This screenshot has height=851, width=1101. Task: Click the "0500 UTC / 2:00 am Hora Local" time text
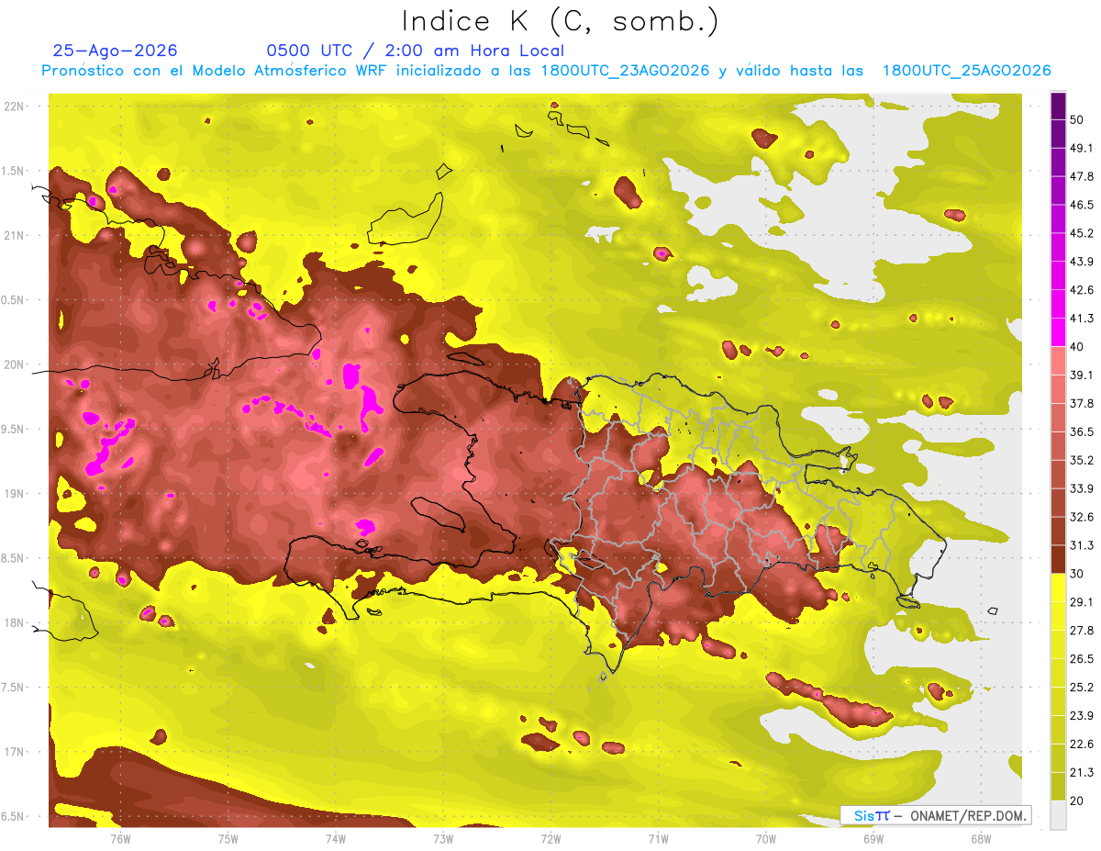[415, 50]
